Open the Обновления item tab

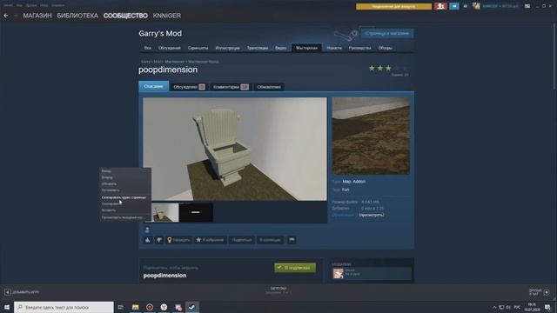(x=269, y=87)
